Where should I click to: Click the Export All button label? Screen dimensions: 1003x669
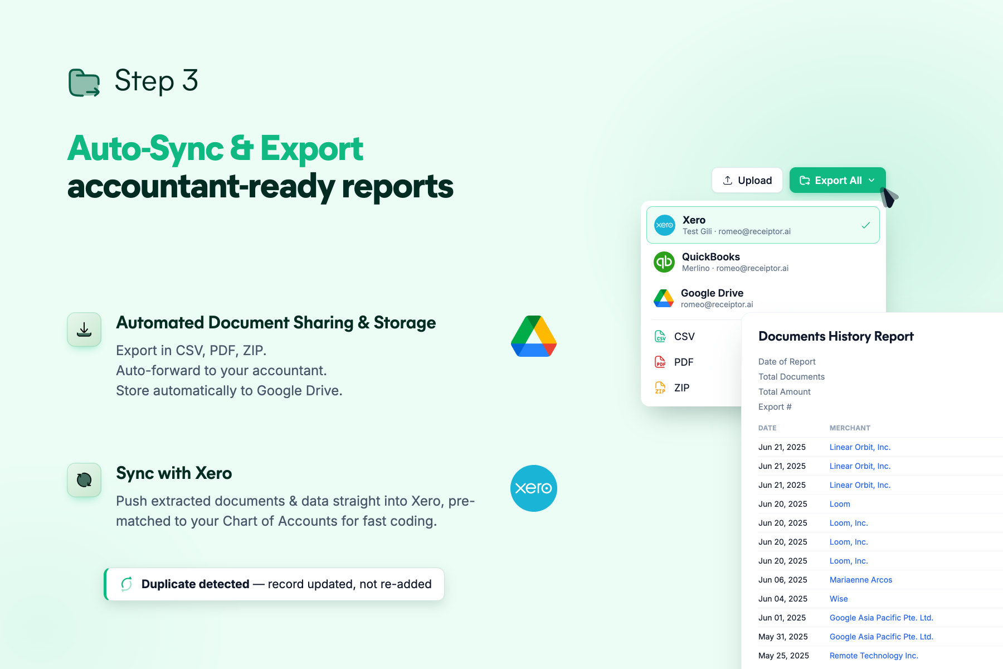coord(838,180)
